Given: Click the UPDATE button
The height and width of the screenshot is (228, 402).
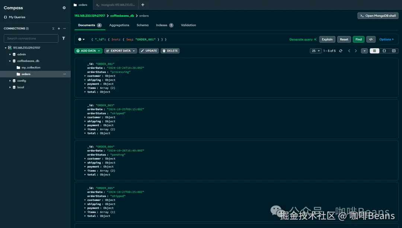Looking at the screenshot, I should tap(149, 51).
